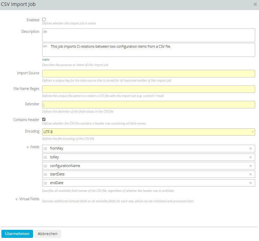
Task: Uncheck the Contains Header checkbox
Action: [44, 119]
